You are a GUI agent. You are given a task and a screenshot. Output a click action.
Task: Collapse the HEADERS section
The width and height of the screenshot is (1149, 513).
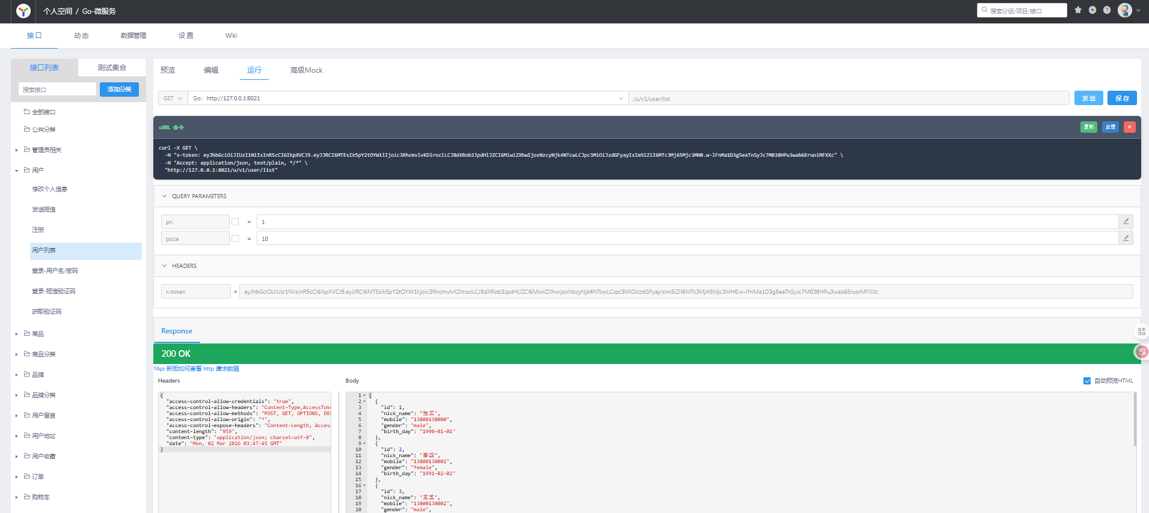(x=164, y=266)
